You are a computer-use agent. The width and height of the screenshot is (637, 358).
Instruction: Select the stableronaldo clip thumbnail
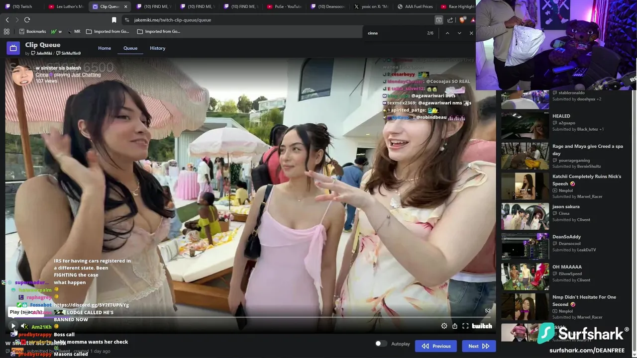click(525, 99)
